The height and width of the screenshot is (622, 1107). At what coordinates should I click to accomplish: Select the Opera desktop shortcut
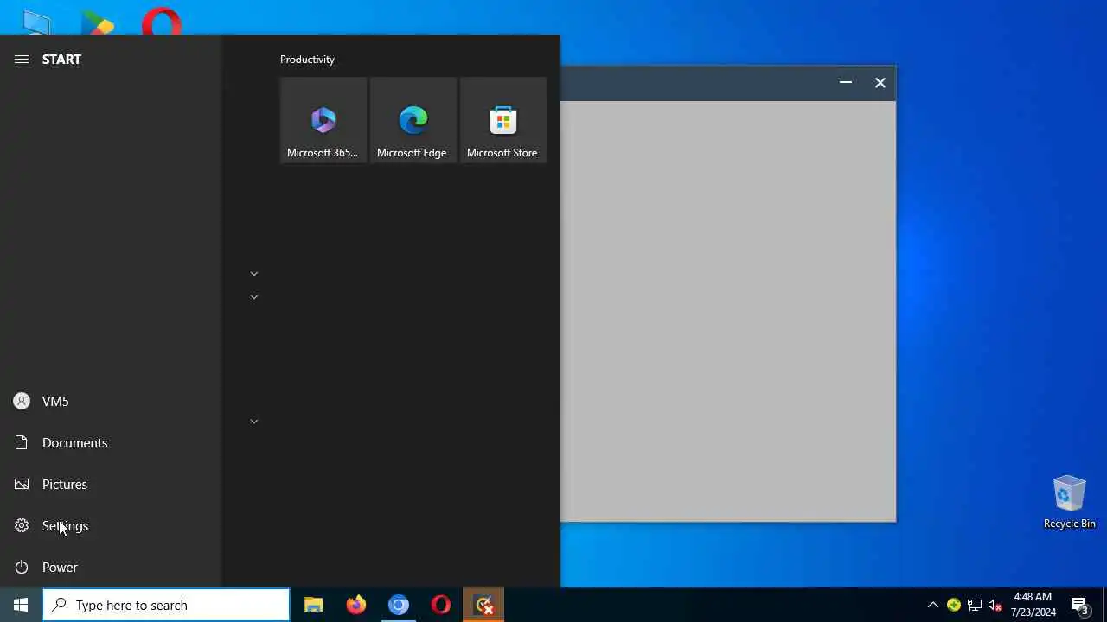coord(162,21)
